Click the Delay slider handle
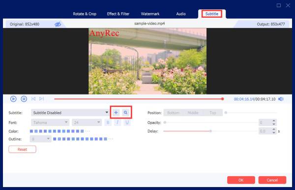This screenshot has height=190, width=295. 211,131
